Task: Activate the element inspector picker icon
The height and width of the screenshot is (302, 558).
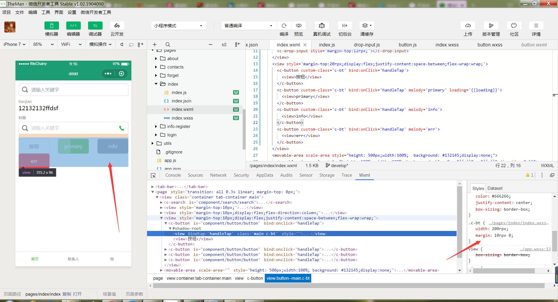Action: [153, 176]
